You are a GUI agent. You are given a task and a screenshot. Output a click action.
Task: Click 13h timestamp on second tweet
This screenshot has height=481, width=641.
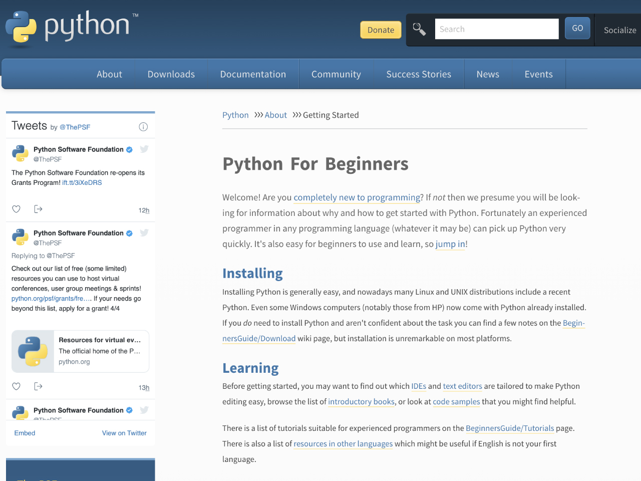point(144,388)
